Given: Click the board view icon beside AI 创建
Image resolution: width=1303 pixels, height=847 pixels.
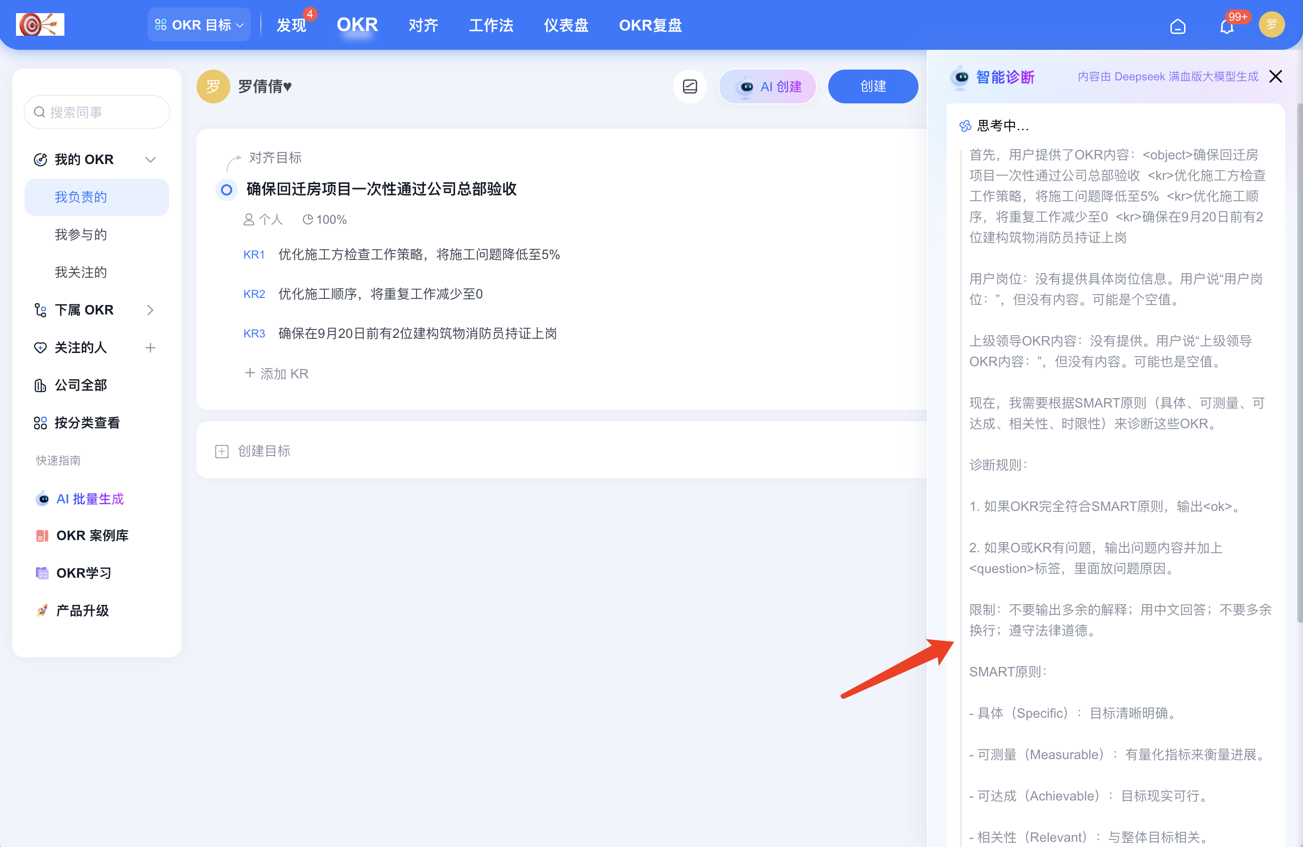Looking at the screenshot, I should tap(690, 86).
